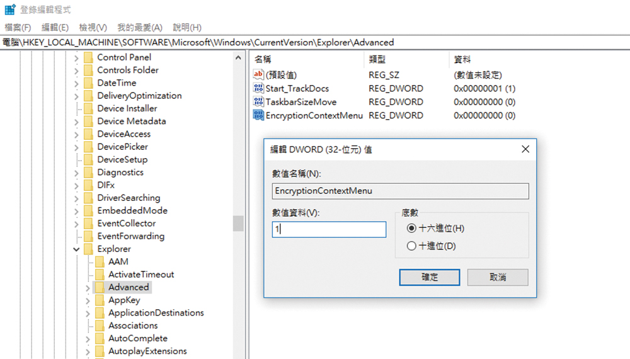The height and width of the screenshot is (359, 630).
Task: Click the EventCollector folder icon
Action: pos(88,224)
